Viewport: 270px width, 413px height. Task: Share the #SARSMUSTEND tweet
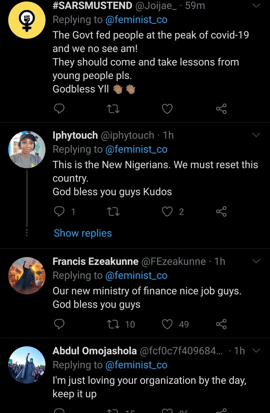(221, 109)
